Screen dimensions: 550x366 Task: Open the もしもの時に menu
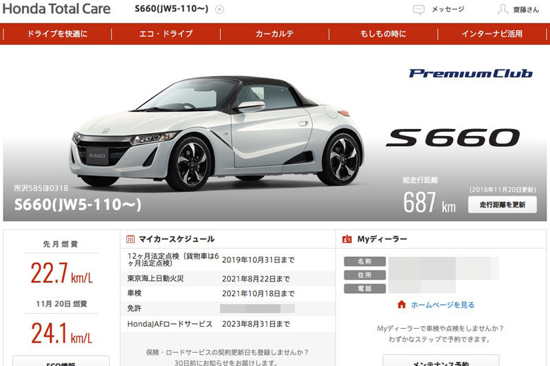pyautogui.click(x=384, y=34)
